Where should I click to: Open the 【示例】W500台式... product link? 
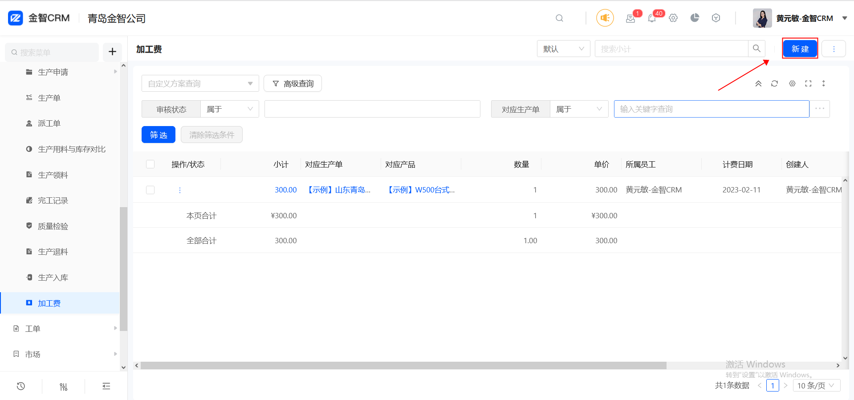[x=420, y=190]
